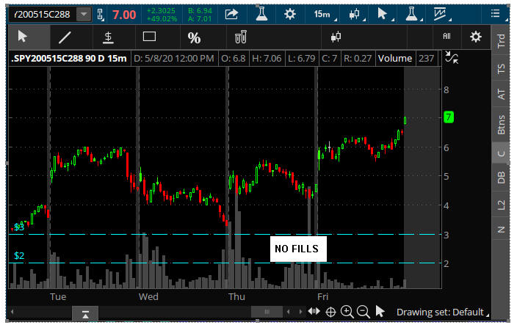
Task: Click the horizontal scrollbar thumb below chart
Action: click(x=267, y=312)
